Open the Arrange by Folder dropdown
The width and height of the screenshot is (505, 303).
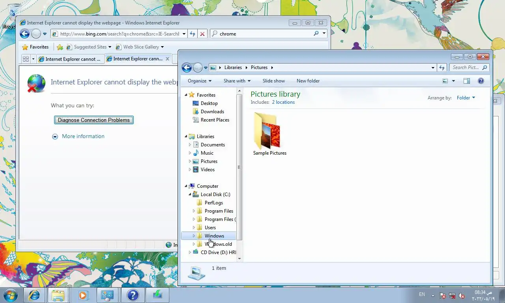coord(466,98)
